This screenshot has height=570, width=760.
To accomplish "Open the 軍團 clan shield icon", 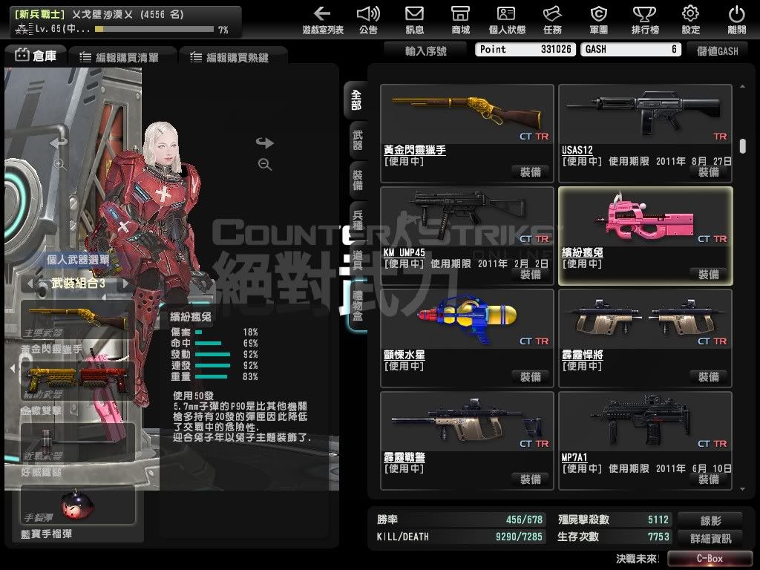I will [x=598, y=20].
